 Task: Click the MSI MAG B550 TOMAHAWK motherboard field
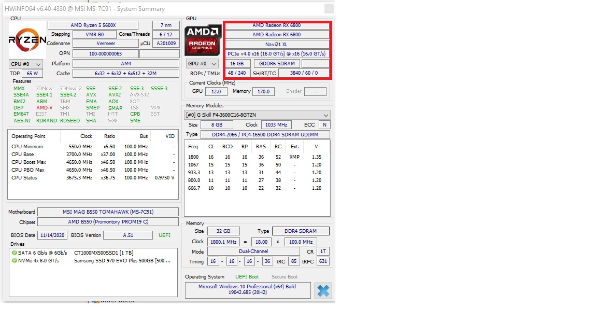click(108, 212)
